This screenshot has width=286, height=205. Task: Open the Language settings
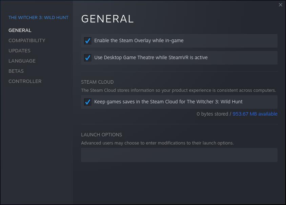(22, 61)
